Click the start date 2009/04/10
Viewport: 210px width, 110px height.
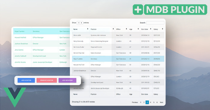pyautogui.click(x=145, y=35)
